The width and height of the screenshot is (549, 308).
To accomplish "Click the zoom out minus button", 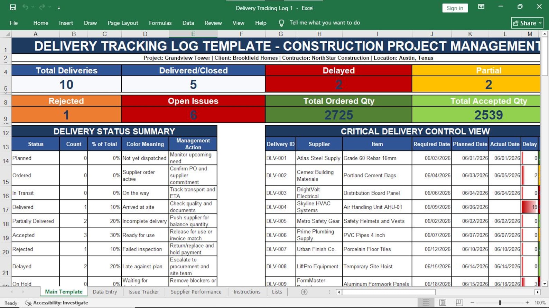I will point(472,302).
